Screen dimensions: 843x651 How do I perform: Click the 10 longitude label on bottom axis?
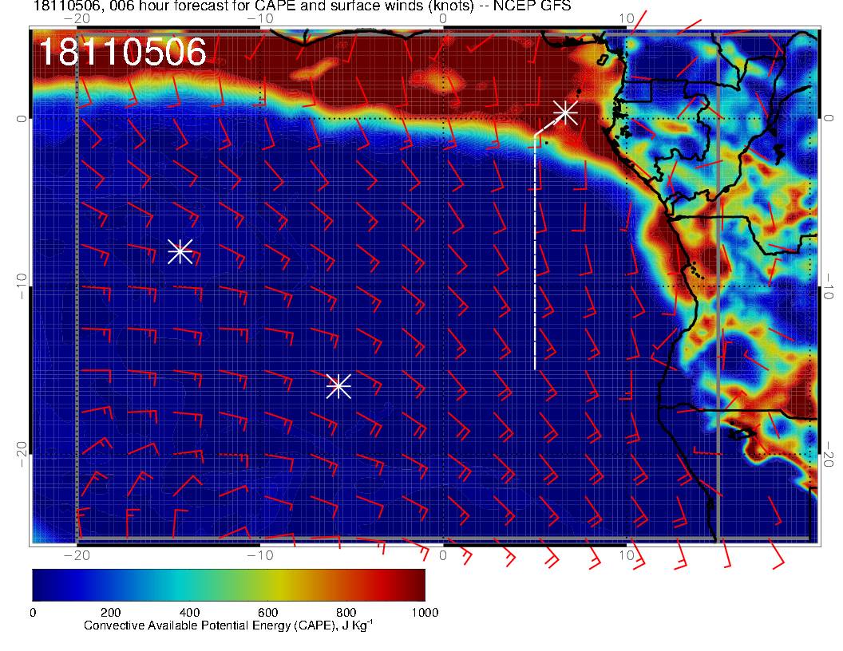click(x=627, y=555)
